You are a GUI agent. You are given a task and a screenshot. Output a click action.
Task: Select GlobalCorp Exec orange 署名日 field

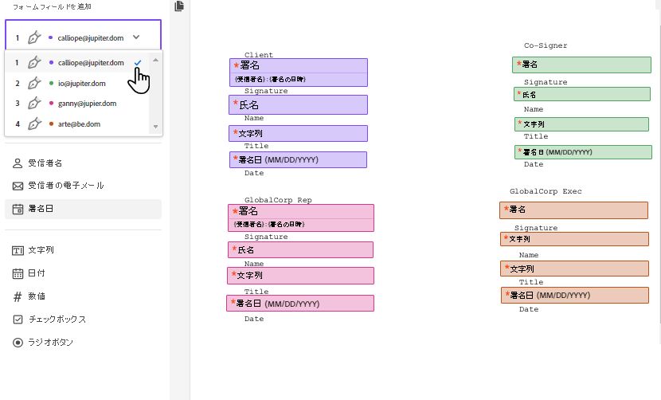point(575,296)
